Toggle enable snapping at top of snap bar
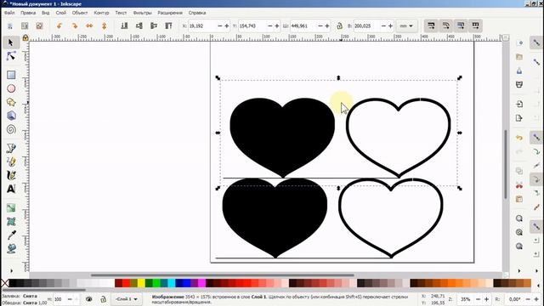 pos(536,42)
